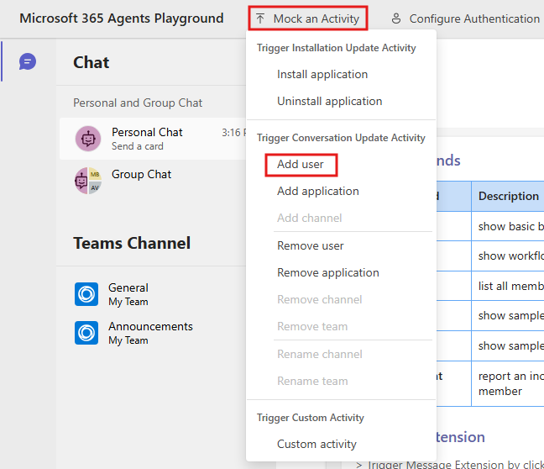Select Uninstall application

pos(329,101)
